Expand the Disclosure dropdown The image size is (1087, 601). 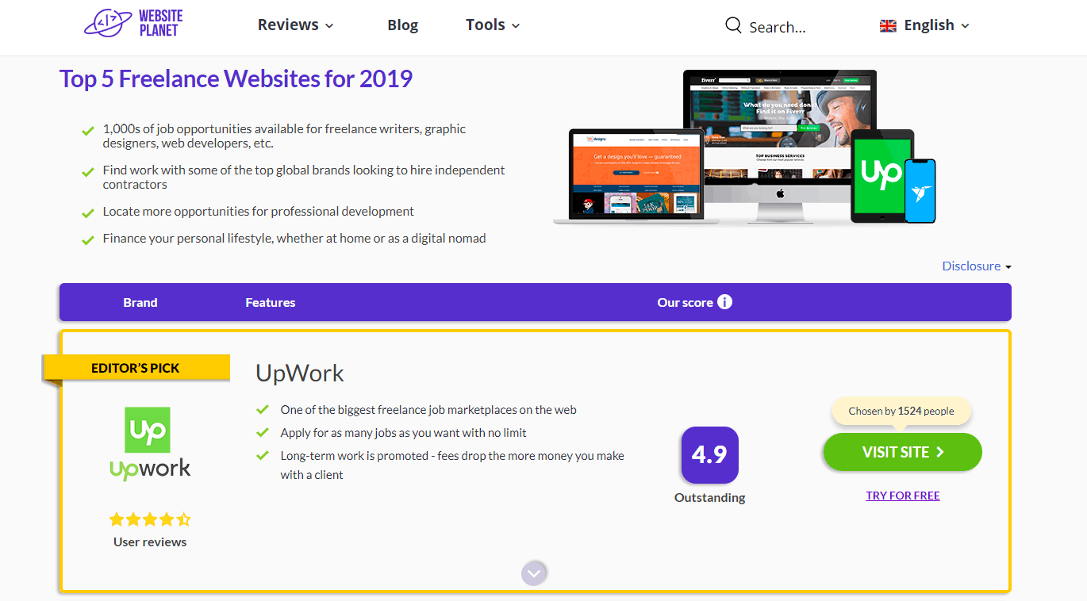coord(977,266)
